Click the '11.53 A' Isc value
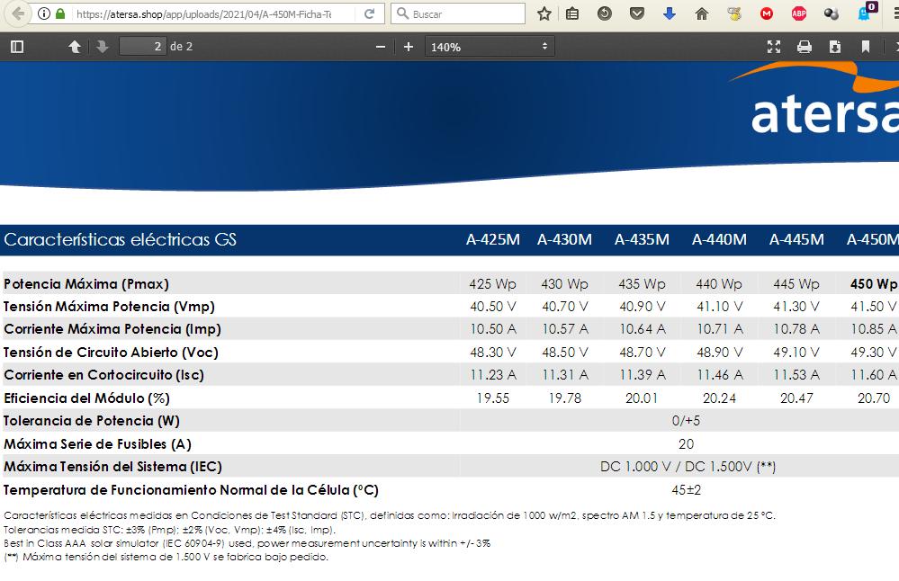The image size is (899, 581). tap(796, 375)
